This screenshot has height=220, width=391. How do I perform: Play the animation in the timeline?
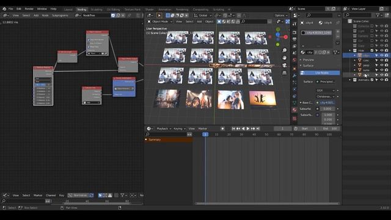(248, 128)
